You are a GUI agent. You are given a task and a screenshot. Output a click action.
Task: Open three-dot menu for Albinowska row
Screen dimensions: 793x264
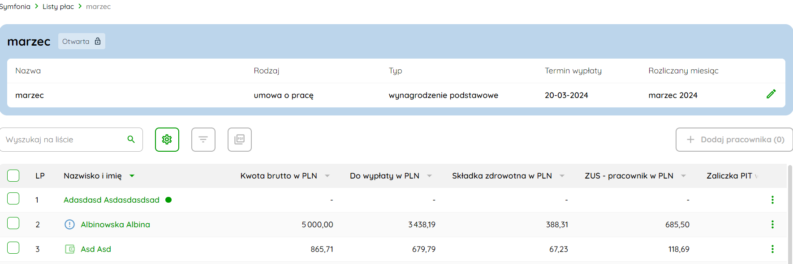coord(772,225)
